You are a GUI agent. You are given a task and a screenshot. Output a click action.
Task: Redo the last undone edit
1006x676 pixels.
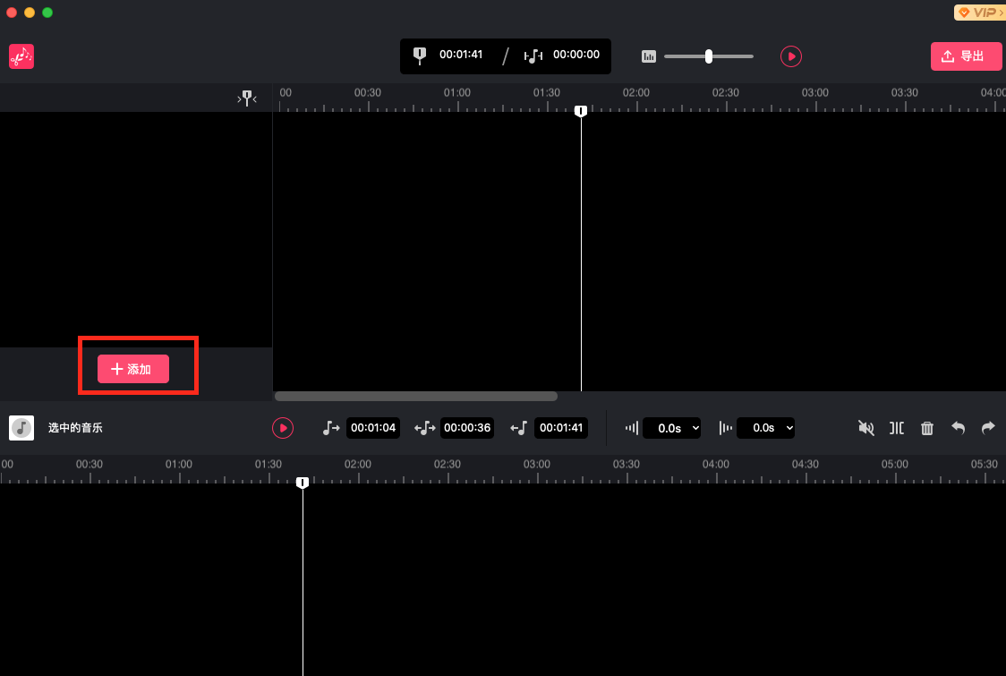click(x=988, y=428)
